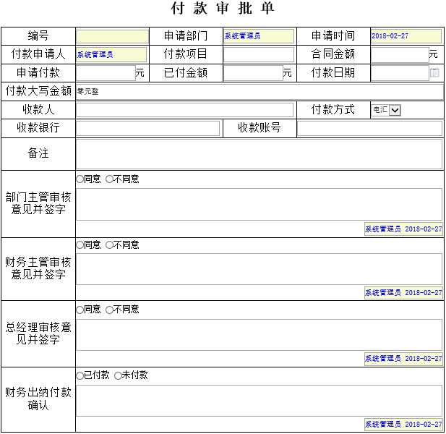This screenshot has height=434, width=446.
Task: Focus the 已付金额 input box
Action: point(252,72)
